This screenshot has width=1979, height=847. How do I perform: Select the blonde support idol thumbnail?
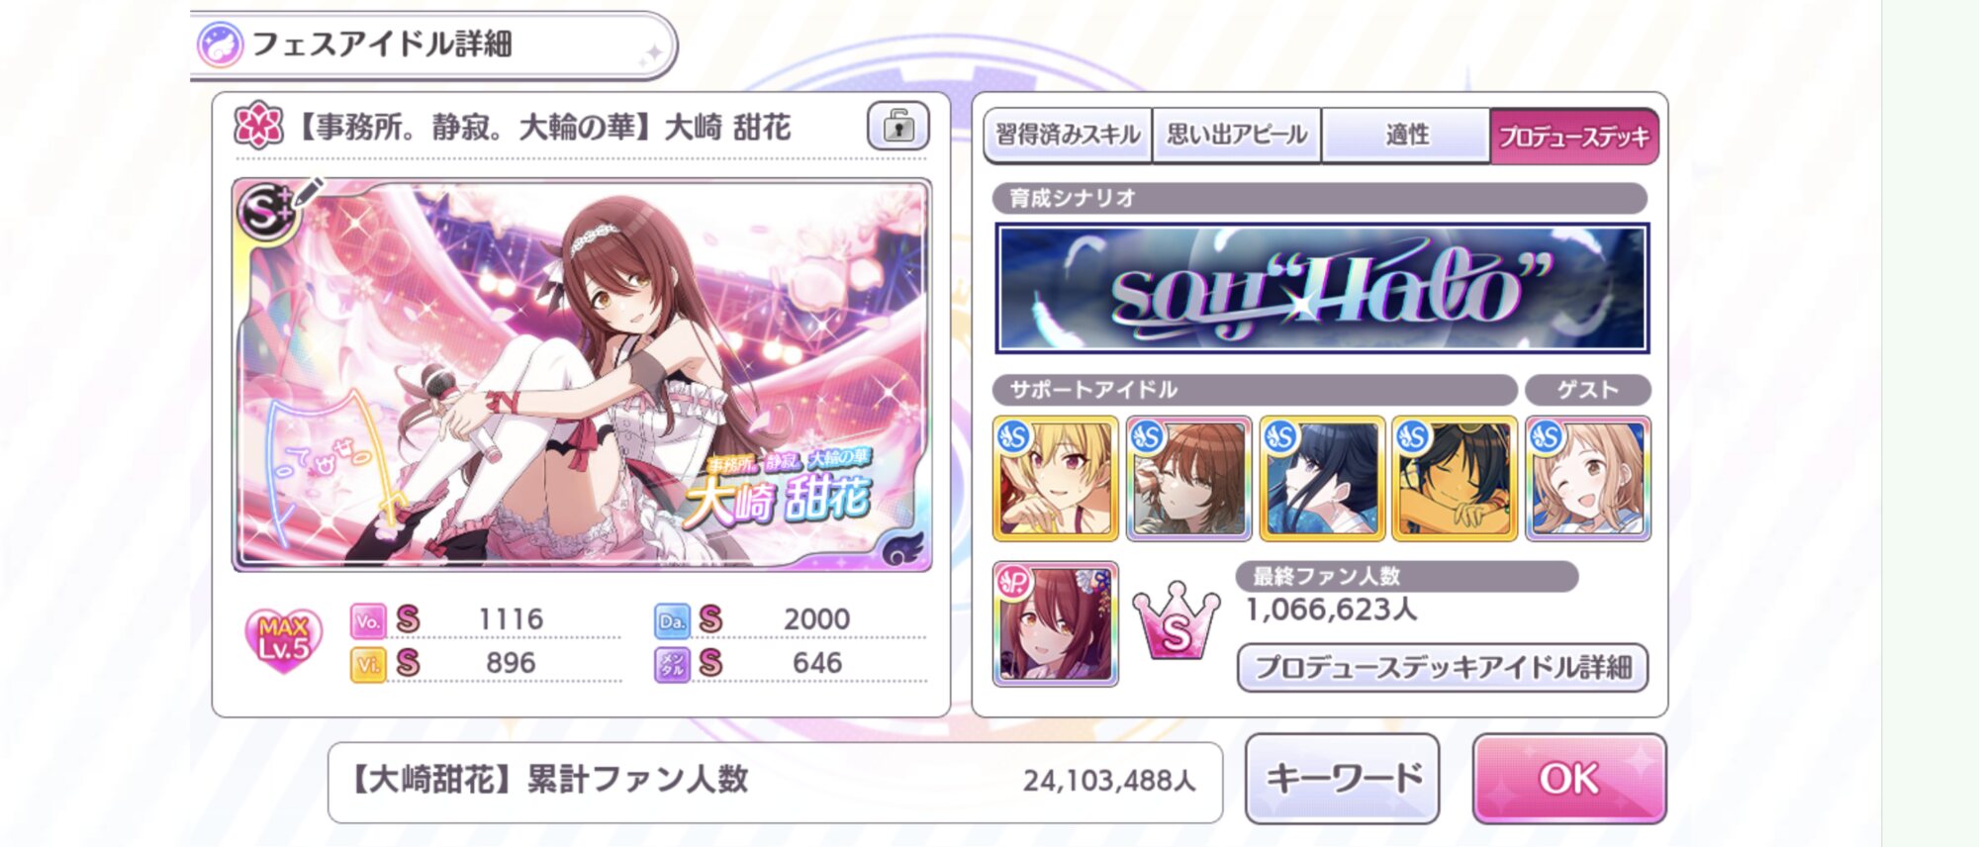coord(1056,479)
